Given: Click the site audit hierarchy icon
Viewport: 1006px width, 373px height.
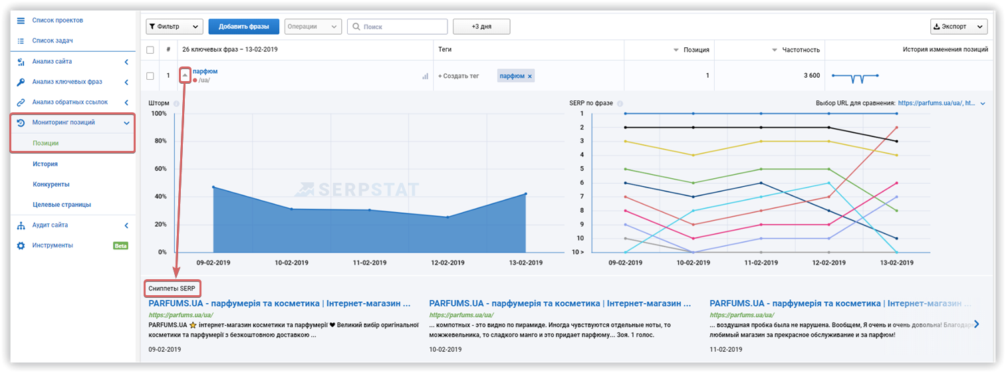Looking at the screenshot, I should pyautogui.click(x=21, y=225).
